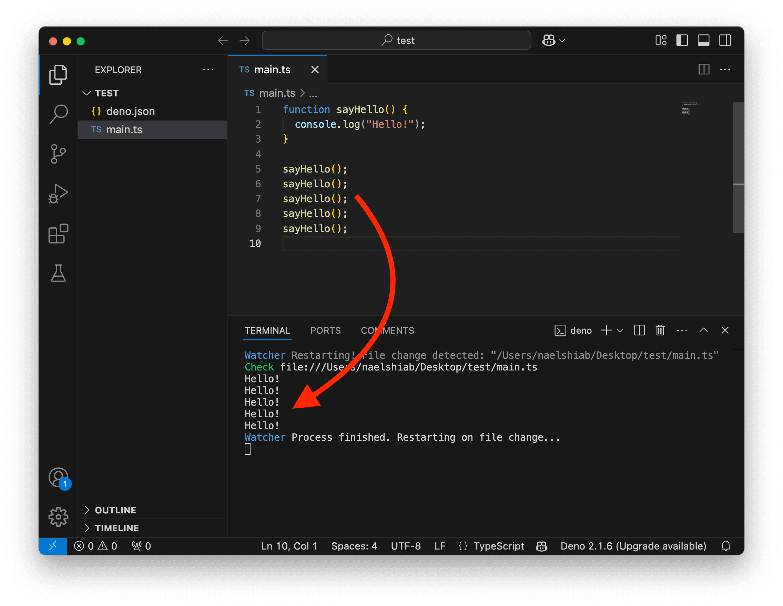Open the Run and Debug view
The height and width of the screenshot is (606, 783).
pos(58,194)
